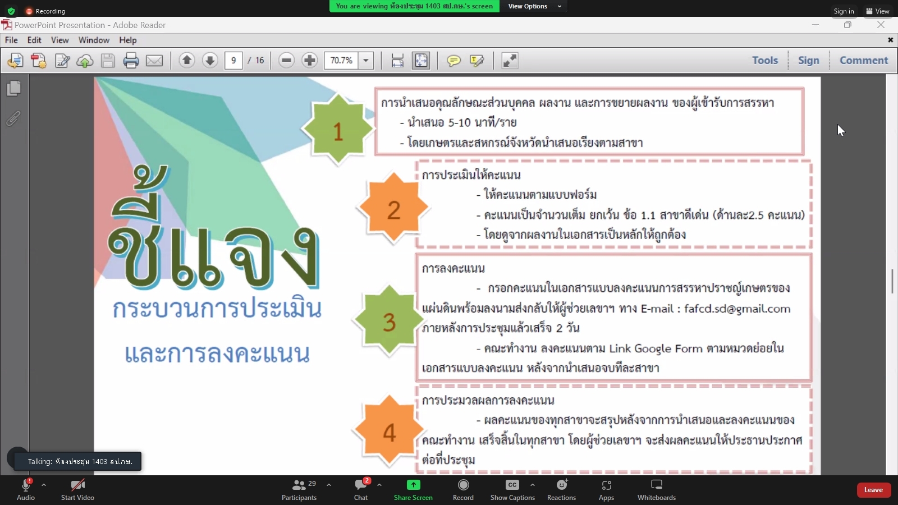
Task: Open read mode fullscreen icon
Action: [x=510, y=61]
